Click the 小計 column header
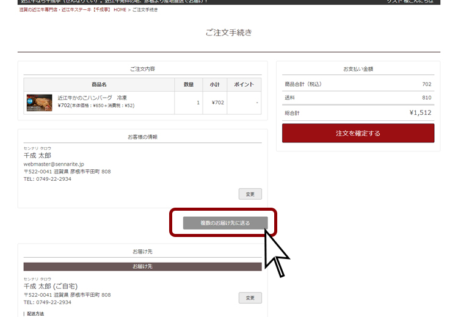The height and width of the screenshot is (317, 458). click(214, 84)
